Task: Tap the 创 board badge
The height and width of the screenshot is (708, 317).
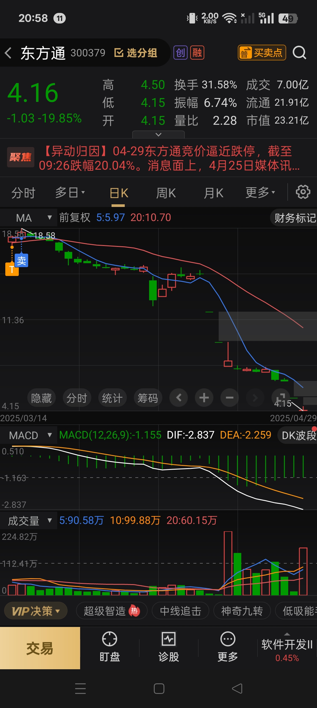Action: click(180, 53)
